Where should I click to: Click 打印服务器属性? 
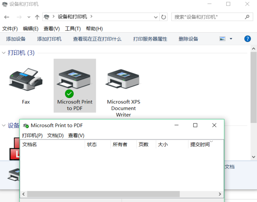[x=150, y=39]
